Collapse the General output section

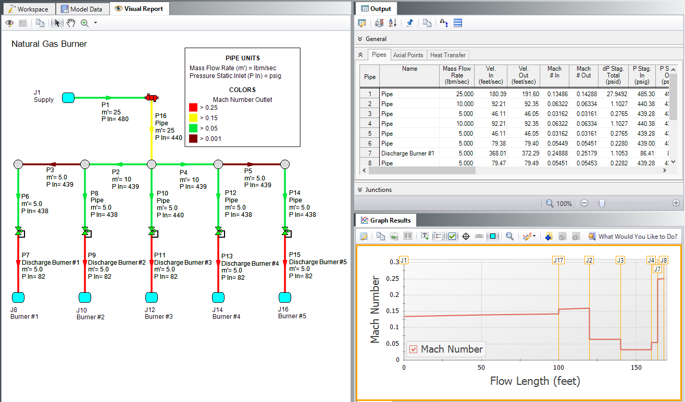pos(359,39)
